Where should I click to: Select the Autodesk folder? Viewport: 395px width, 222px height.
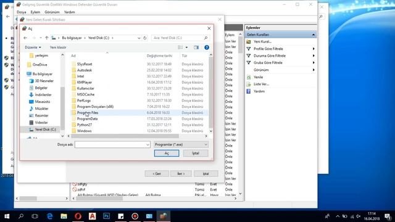coord(85,70)
